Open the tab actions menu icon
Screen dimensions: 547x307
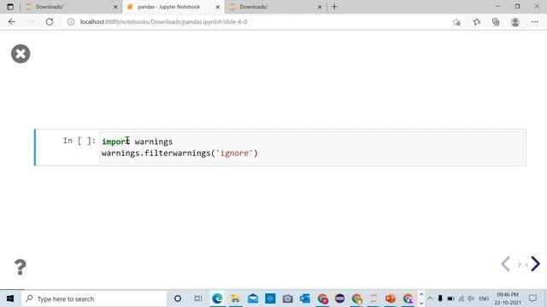pos(10,7)
